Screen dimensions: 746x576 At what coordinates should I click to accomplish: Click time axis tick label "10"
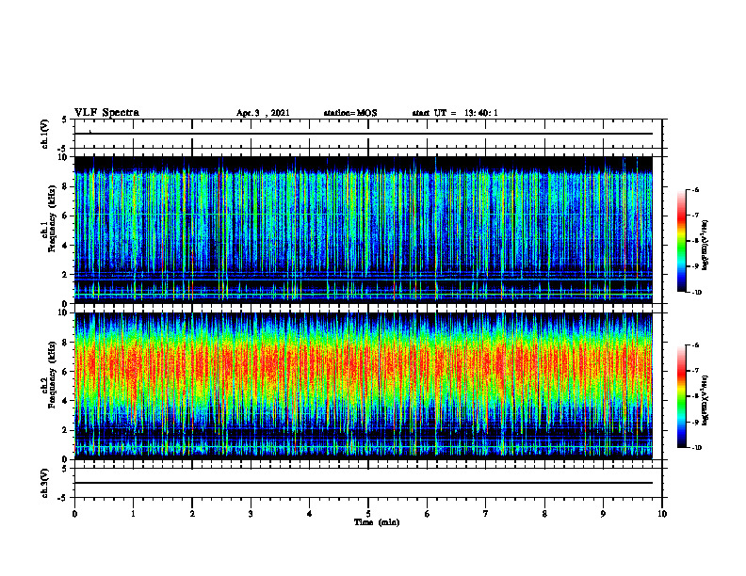pos(662,514)
